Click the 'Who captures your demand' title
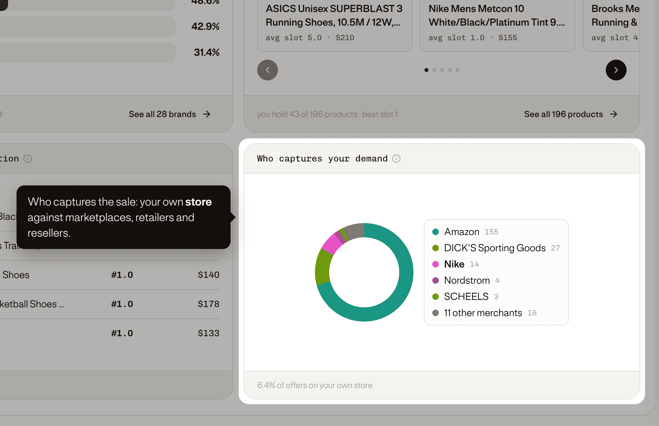This screenshot has width=659, height=426. click(x=322, y=159)
